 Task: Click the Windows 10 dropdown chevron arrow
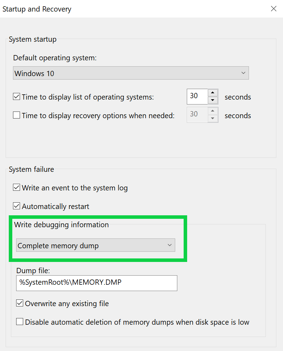[x=243, y=73]
